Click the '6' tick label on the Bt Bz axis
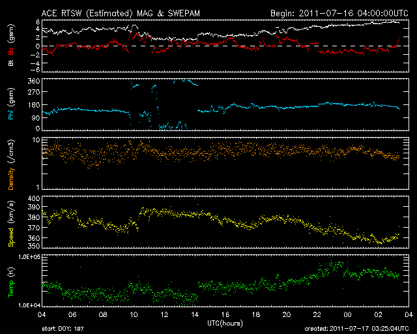 coord(38,22)
